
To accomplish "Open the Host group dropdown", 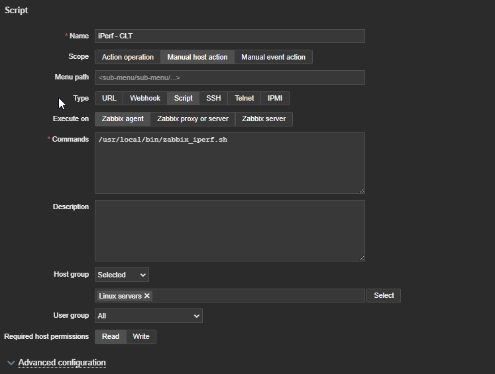I will pos(122,275).
